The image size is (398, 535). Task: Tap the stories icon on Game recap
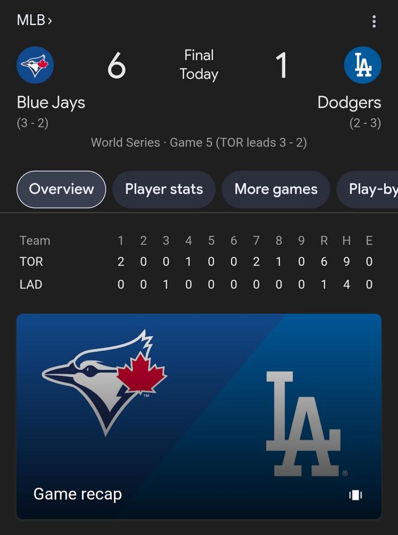(355, 495)
